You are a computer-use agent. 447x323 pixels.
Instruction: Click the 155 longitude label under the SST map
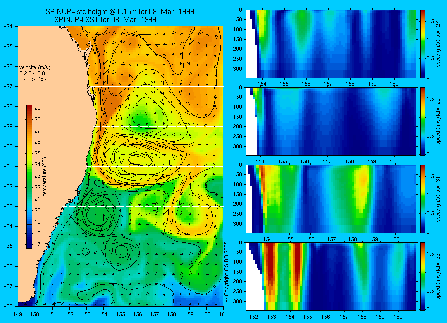(121, 314)
